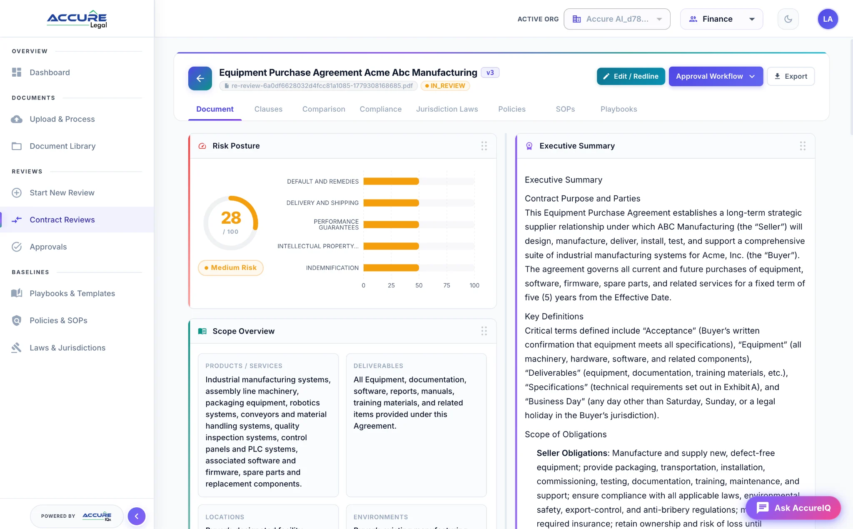The height and width of the screenshot is (529, 853).
Task: Open Contract Reviews page
Action: coord(77,220)
